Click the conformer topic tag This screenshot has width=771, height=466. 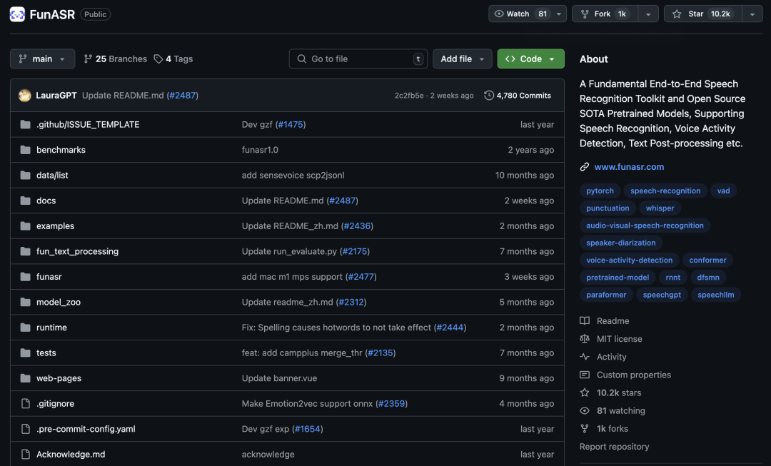tap(707, 260)
